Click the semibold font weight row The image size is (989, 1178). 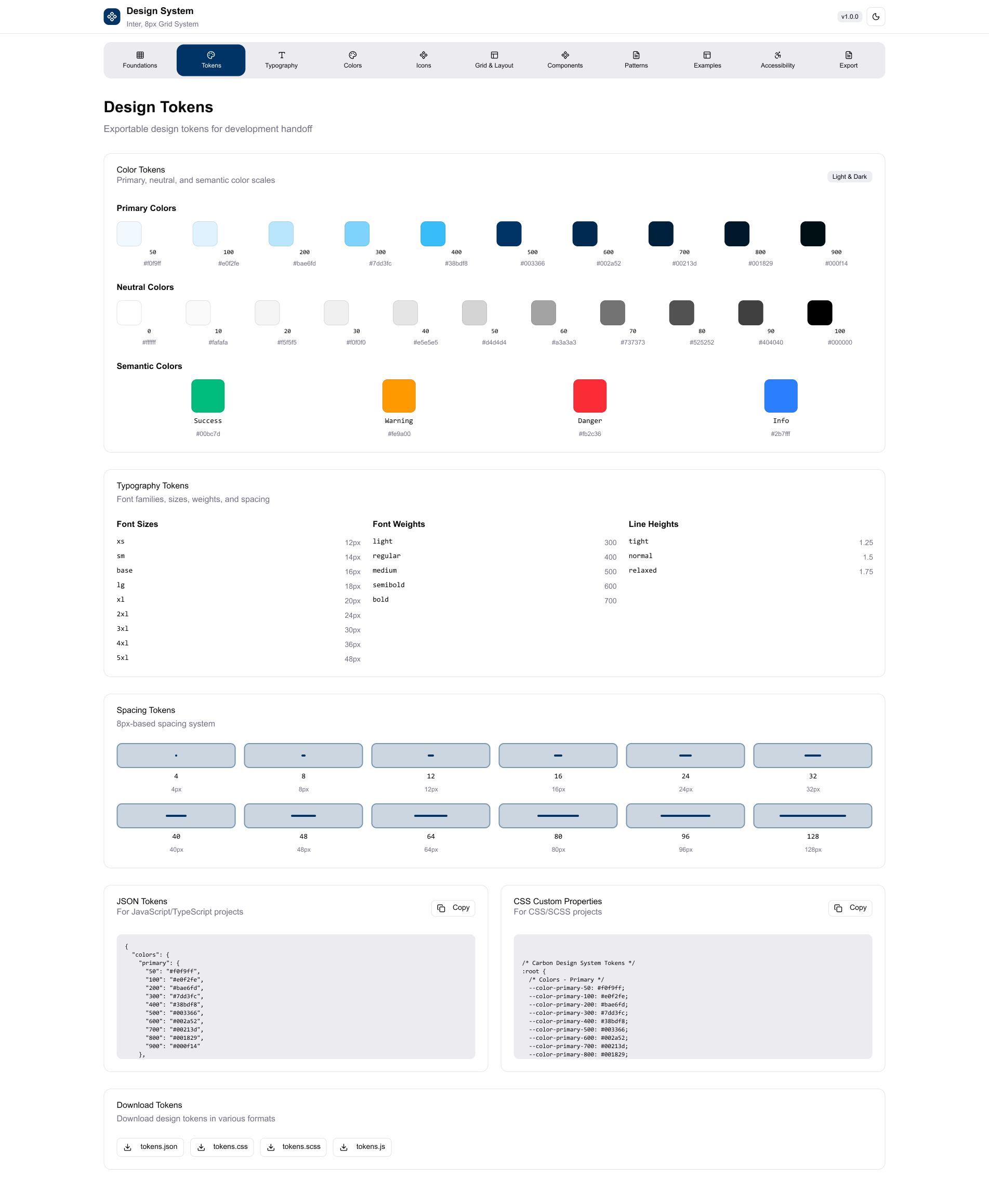coord(494,586)
